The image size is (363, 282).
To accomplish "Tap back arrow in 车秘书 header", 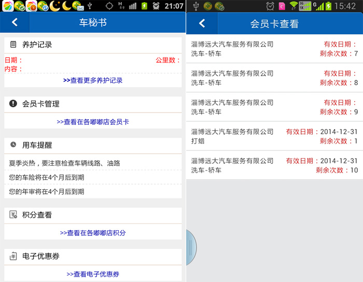I will [15, 22].
